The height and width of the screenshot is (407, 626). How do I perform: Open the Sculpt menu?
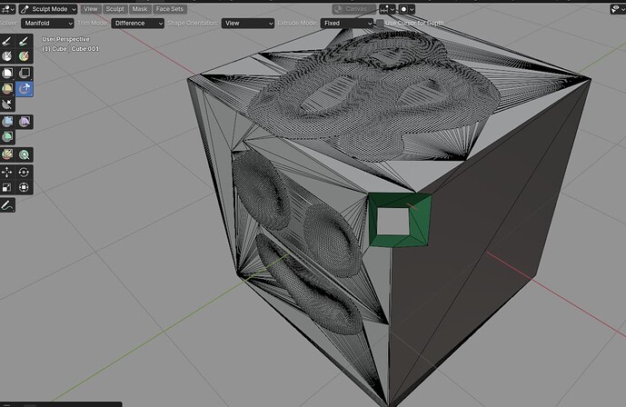(x=115, y=9)
